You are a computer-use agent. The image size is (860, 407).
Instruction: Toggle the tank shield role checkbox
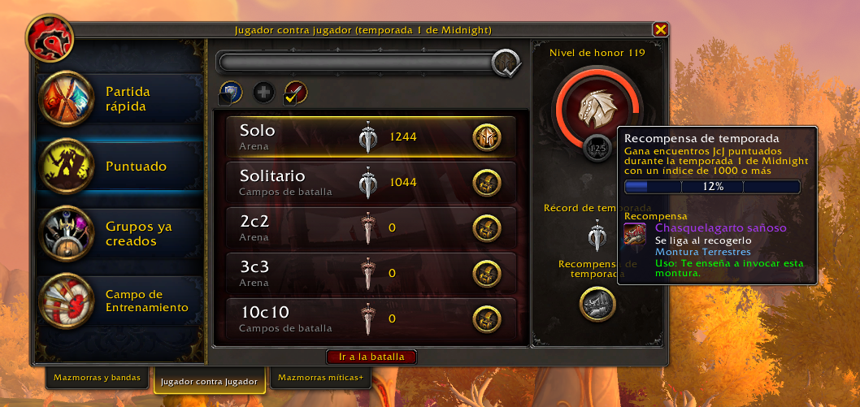coord(230,93)
